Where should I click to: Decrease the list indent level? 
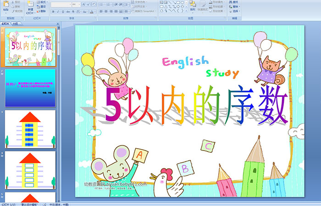(116, 5)
